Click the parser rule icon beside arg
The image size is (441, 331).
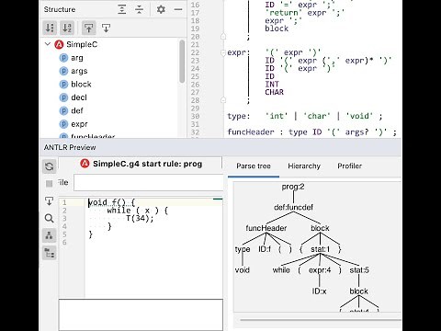[63, 58]
